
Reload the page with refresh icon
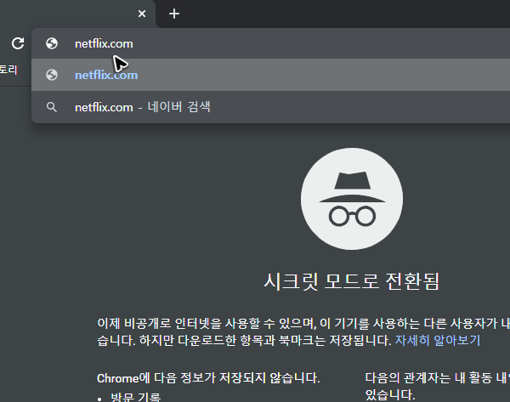click(x=18, y=43)
